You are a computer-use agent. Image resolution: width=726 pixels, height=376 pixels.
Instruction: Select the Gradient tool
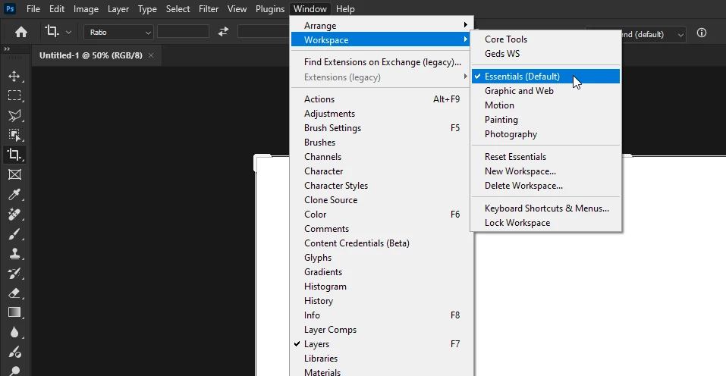click(14, 312)
